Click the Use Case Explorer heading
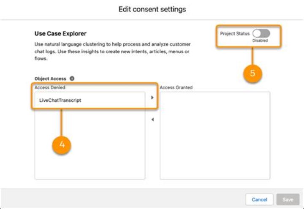Screen dimensions: 304x209 coord(60,33)
